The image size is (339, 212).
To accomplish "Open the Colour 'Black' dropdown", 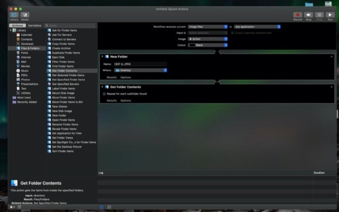I will 208,45.
